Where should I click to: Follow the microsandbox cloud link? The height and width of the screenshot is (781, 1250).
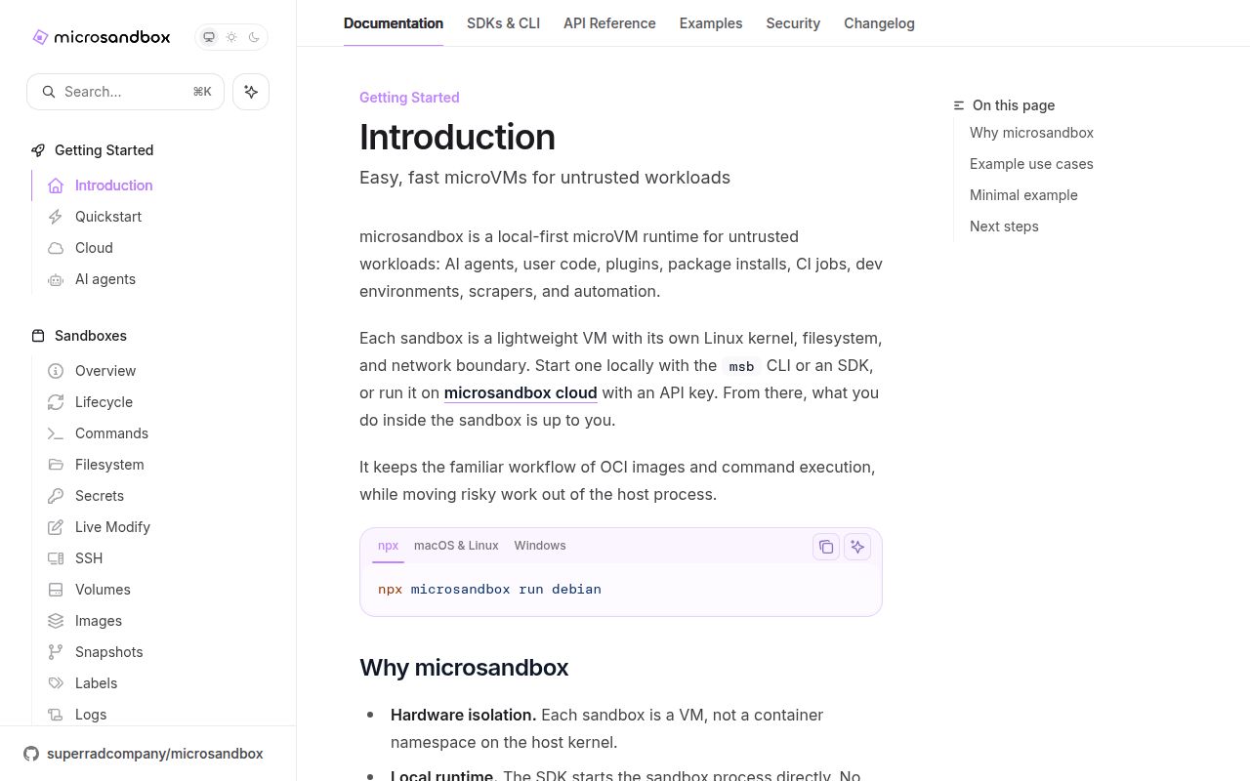(521, 392)
